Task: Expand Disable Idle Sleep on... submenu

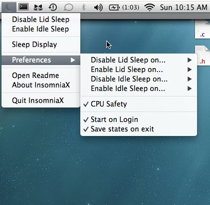Action: click(x=139, y=79)
